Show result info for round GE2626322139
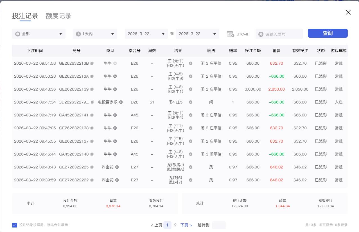This screenshot has width=359, height=232. point(191,89)
